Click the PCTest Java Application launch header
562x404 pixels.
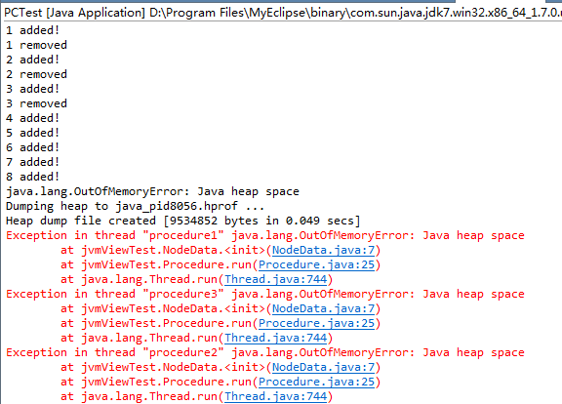(282, 13)
